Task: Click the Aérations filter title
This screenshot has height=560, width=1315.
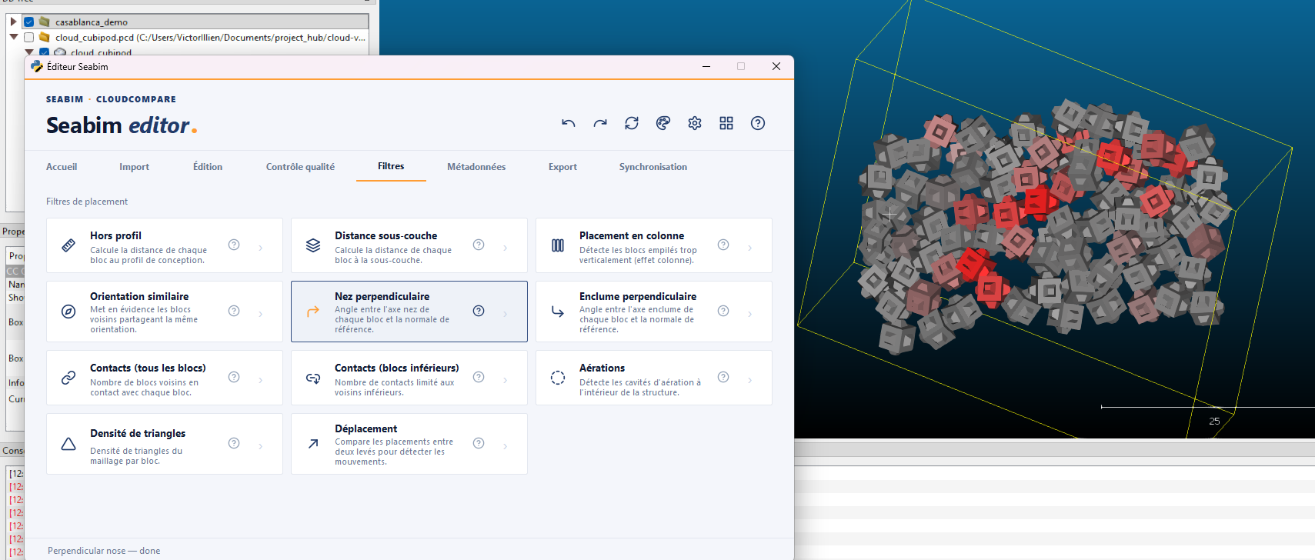Action: point(602,368)
